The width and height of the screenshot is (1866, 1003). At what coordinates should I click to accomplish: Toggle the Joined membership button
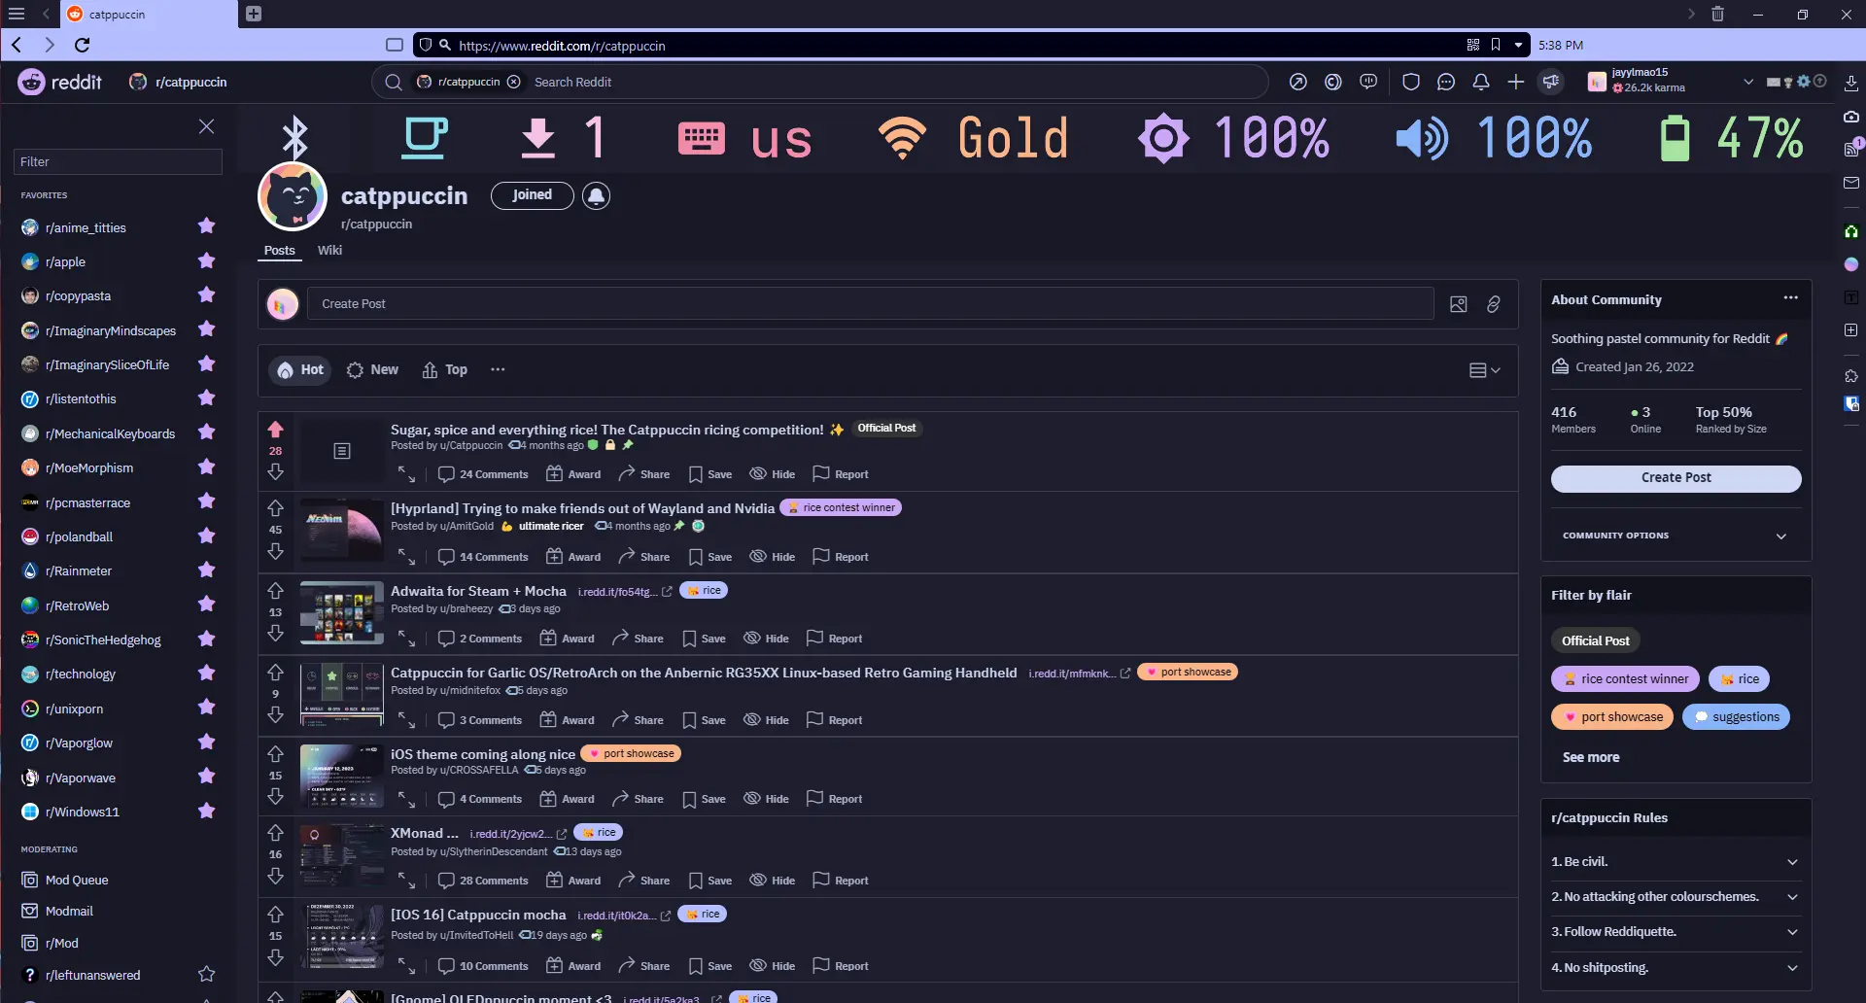pos(533,195)
